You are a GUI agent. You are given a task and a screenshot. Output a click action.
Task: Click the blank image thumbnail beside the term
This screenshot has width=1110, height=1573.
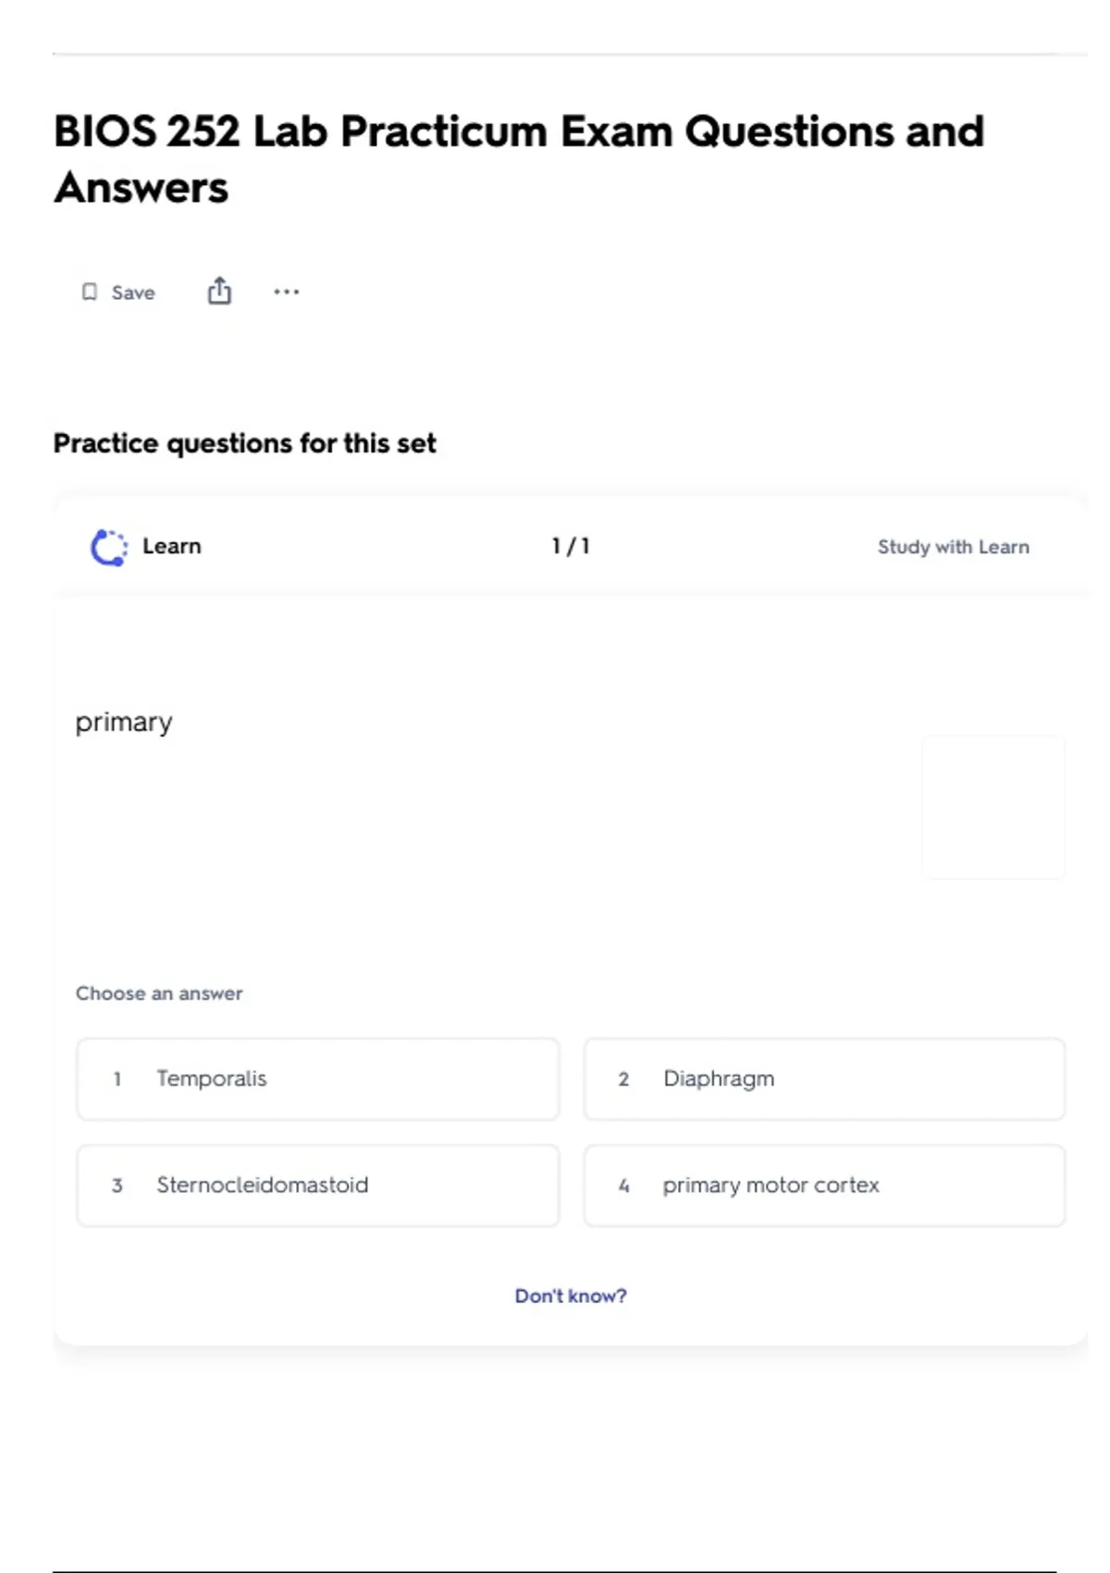[993, 807]
